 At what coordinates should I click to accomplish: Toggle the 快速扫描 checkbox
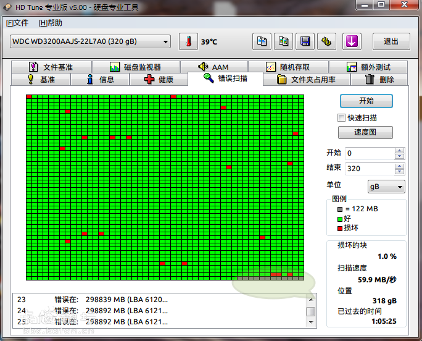click(341, 118)
